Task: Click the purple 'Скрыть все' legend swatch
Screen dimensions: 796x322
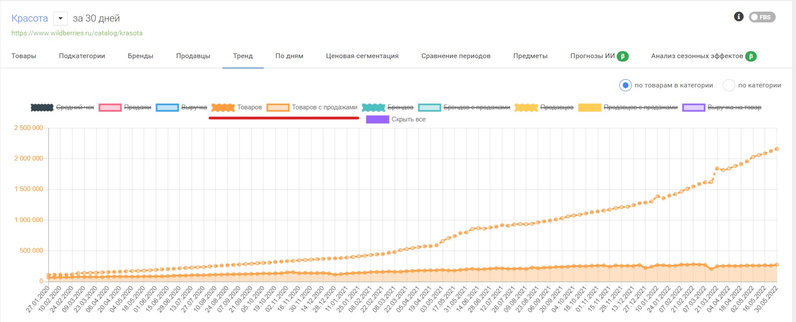Action: coord(377,120)
